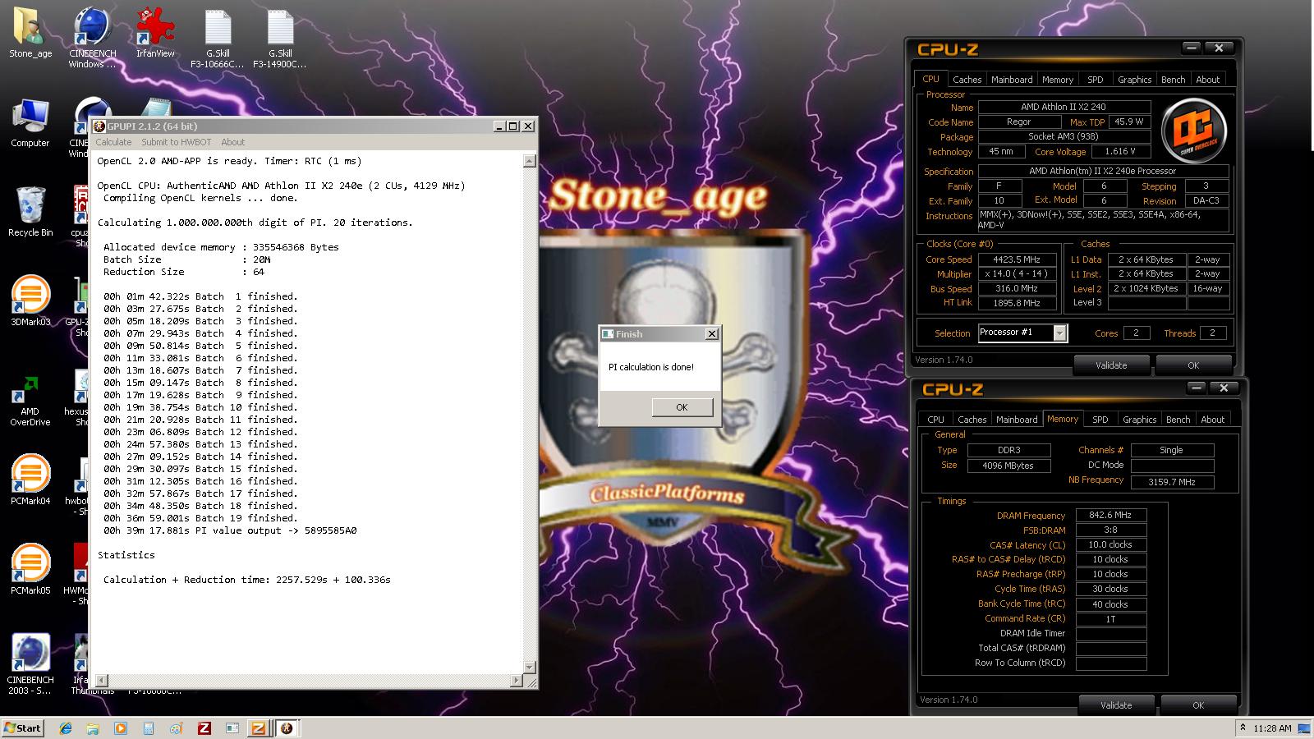Open Internet Explorer from taskbar
This screenshot has height=739, width=1314.
click(x=66, y=728)
